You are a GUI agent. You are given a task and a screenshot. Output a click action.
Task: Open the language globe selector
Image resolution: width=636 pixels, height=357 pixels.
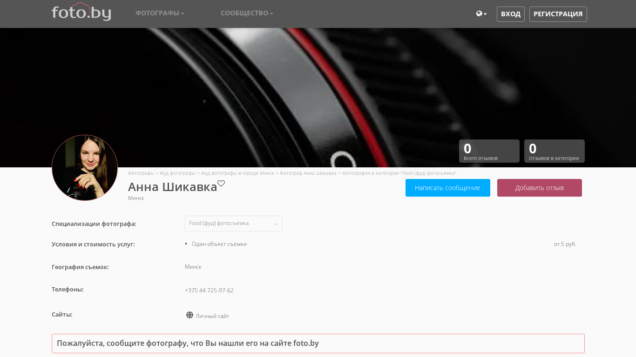[x=481, y=14]
